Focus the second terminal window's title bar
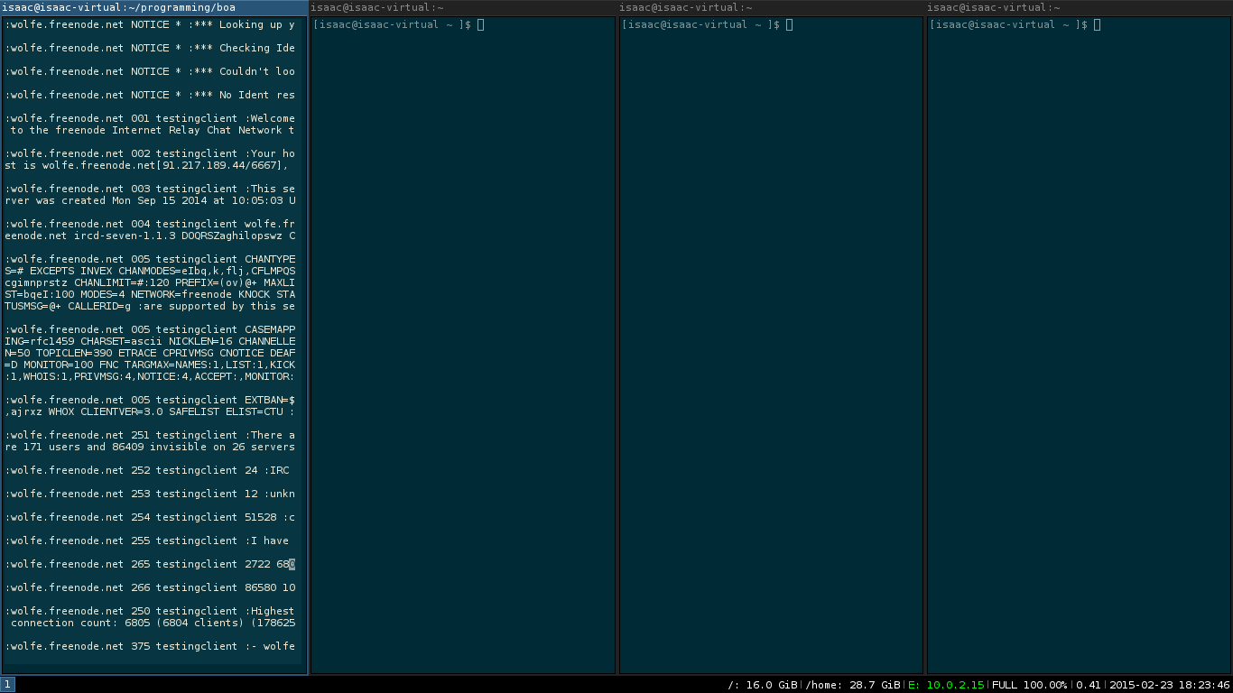Screen dimensions: 1233x693 click(x=463, y=7)
